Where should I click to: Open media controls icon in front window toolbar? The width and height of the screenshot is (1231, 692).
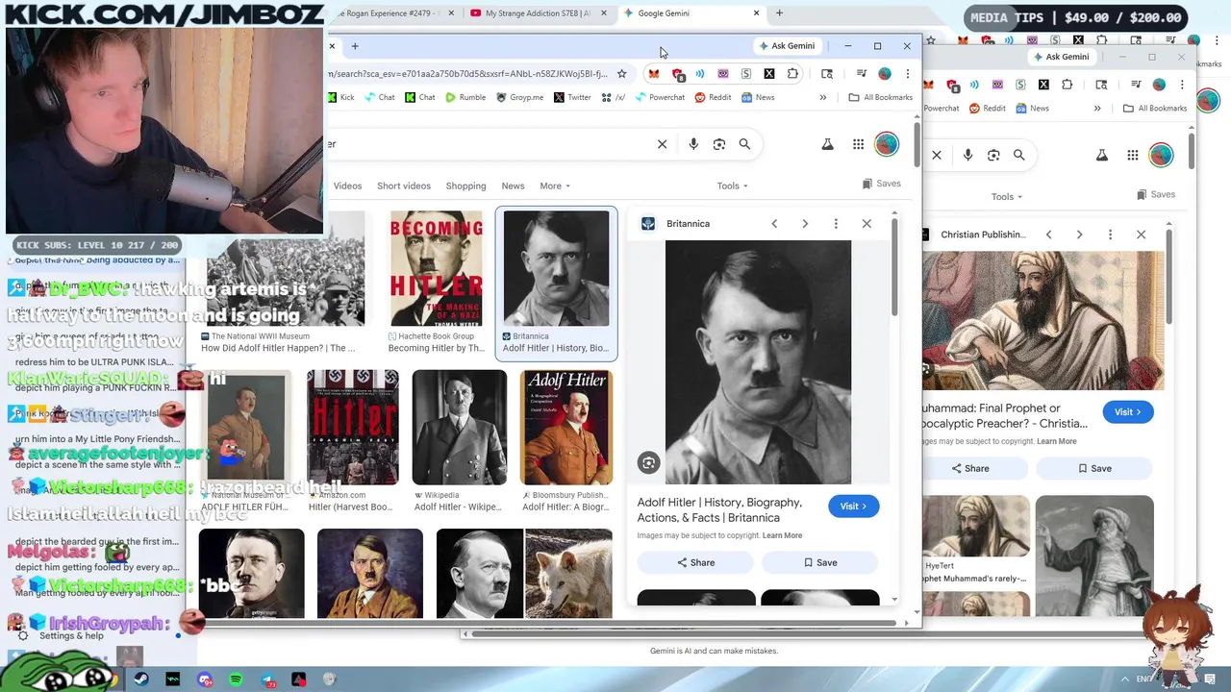tap(861, 74)
